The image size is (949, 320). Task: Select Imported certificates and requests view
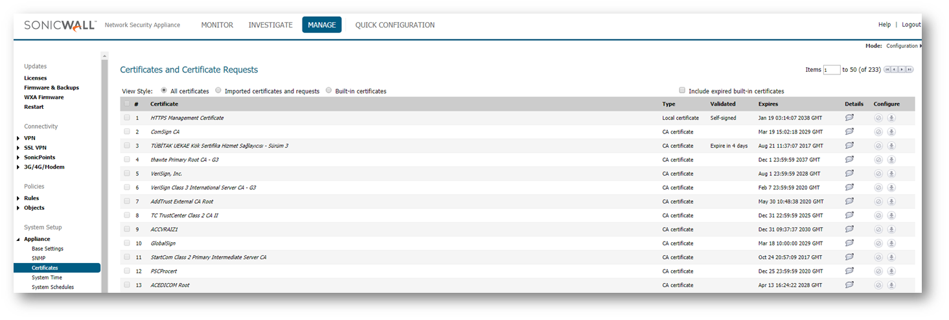pyautogui.click(x=218, y=91)
